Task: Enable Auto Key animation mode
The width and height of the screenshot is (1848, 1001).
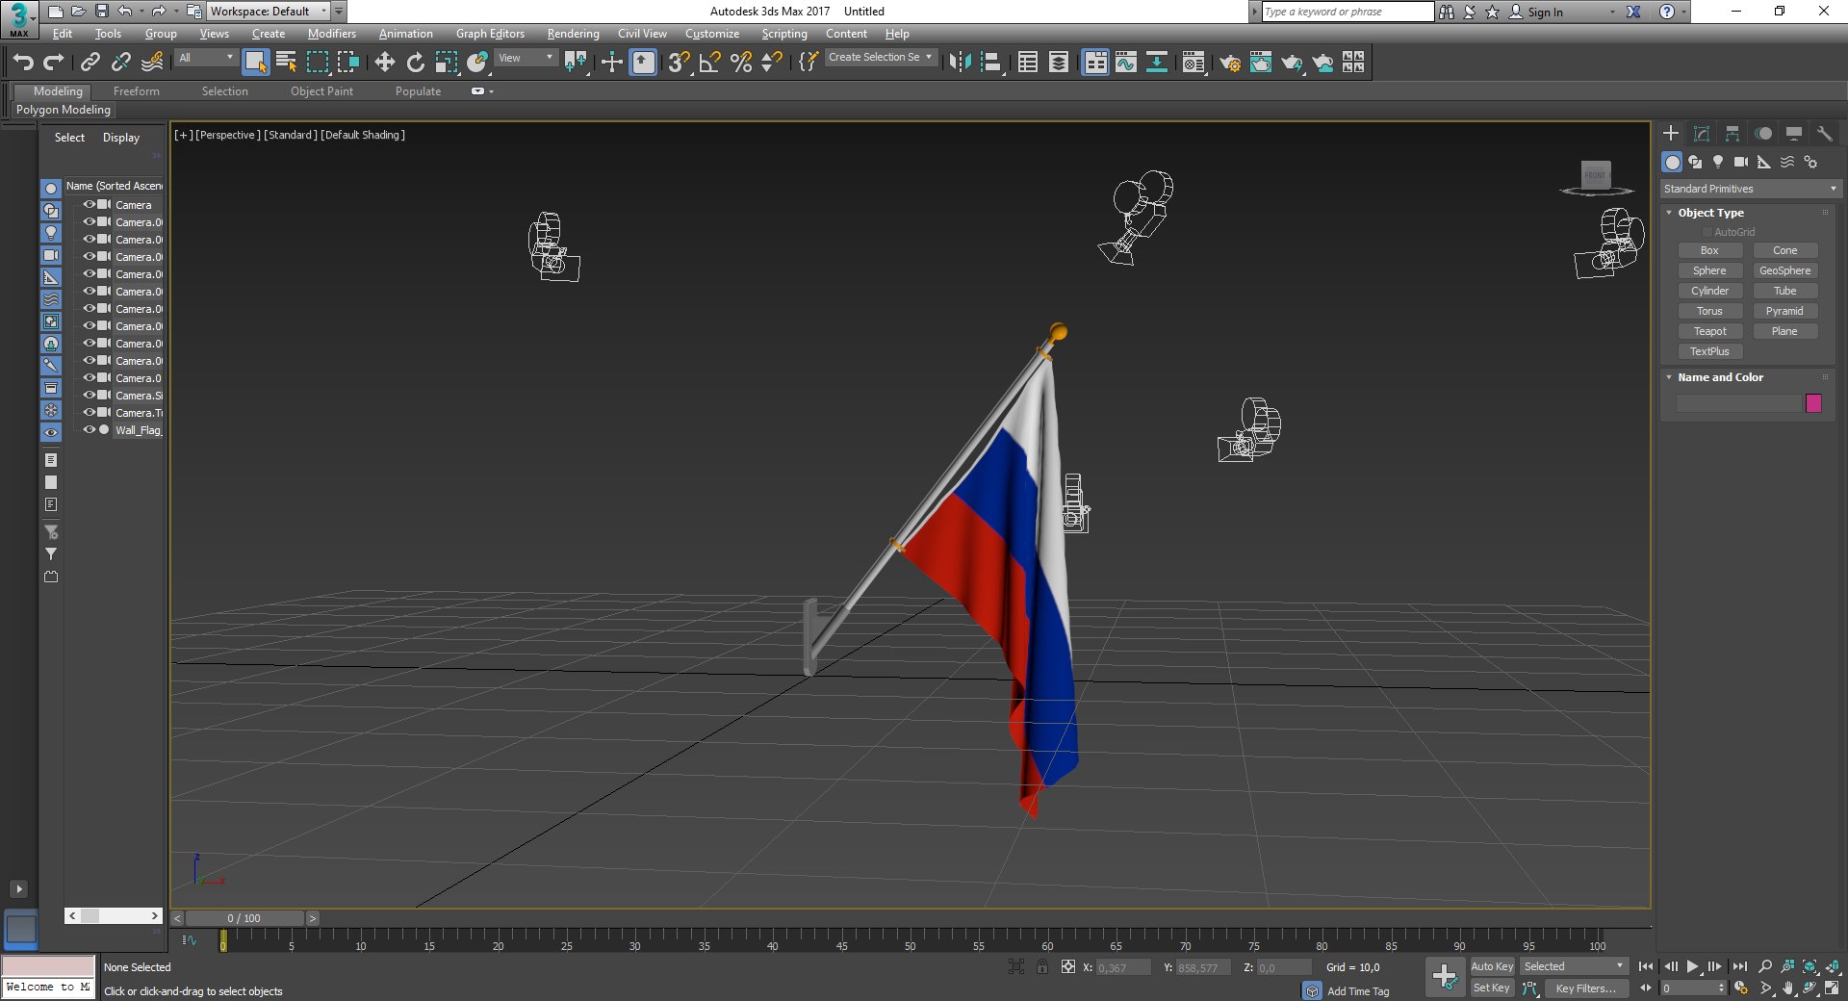Action: point(1492,966)
